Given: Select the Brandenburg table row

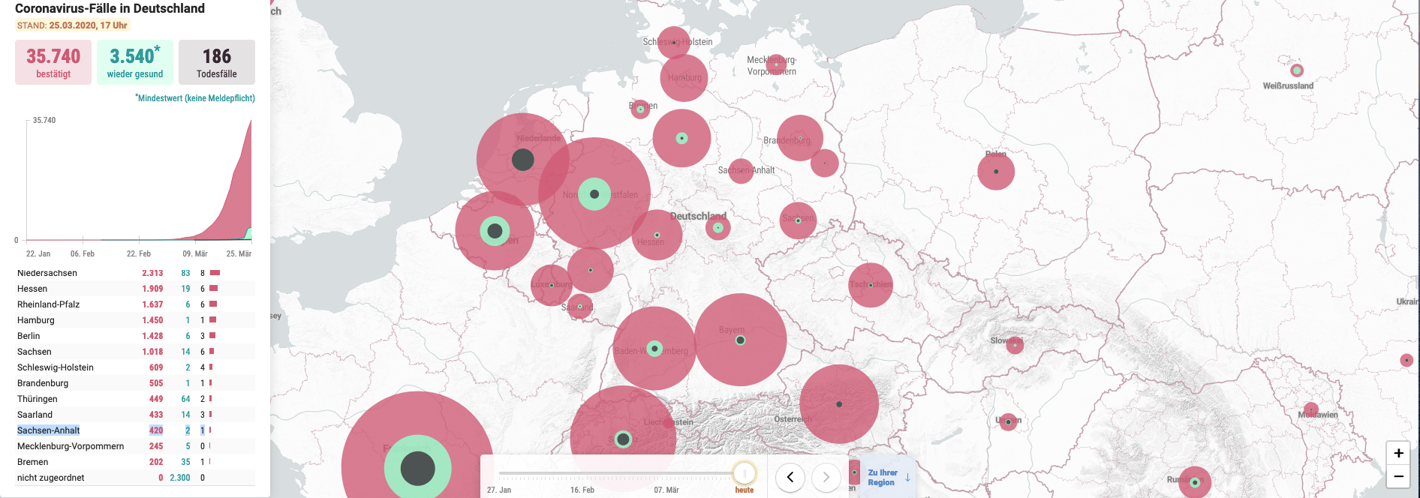Looking at the screenshot, I should pos(135,383).
